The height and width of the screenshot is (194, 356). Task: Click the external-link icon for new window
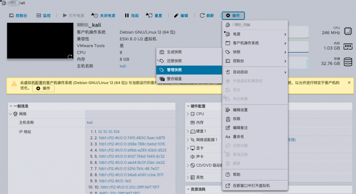tap(228, 186)
